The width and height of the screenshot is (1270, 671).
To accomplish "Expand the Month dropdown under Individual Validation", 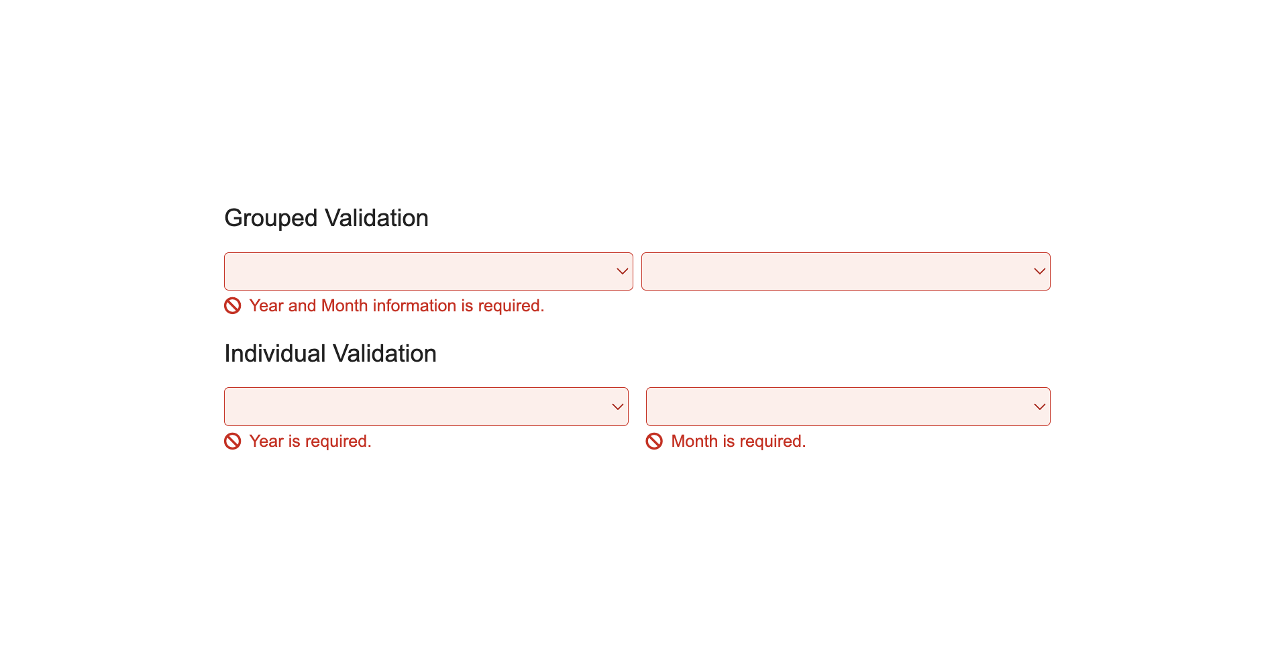I will (x=847, y=407).
